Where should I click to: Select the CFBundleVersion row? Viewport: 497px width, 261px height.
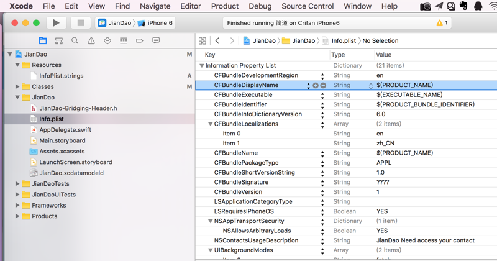coord(346,192)
